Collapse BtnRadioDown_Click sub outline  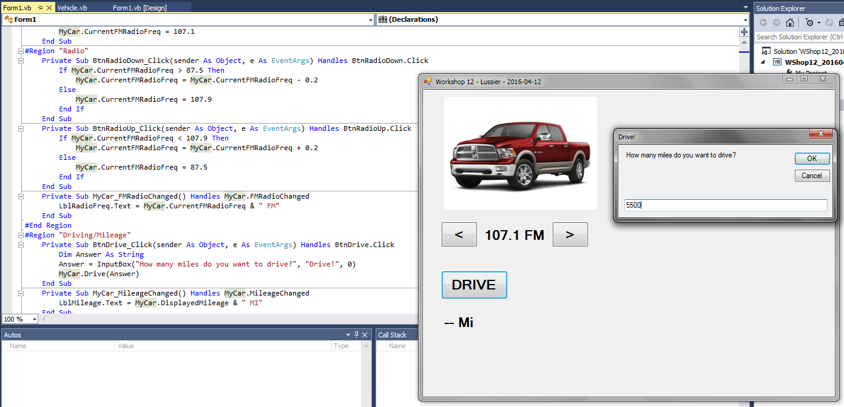(x=21, y=61)
